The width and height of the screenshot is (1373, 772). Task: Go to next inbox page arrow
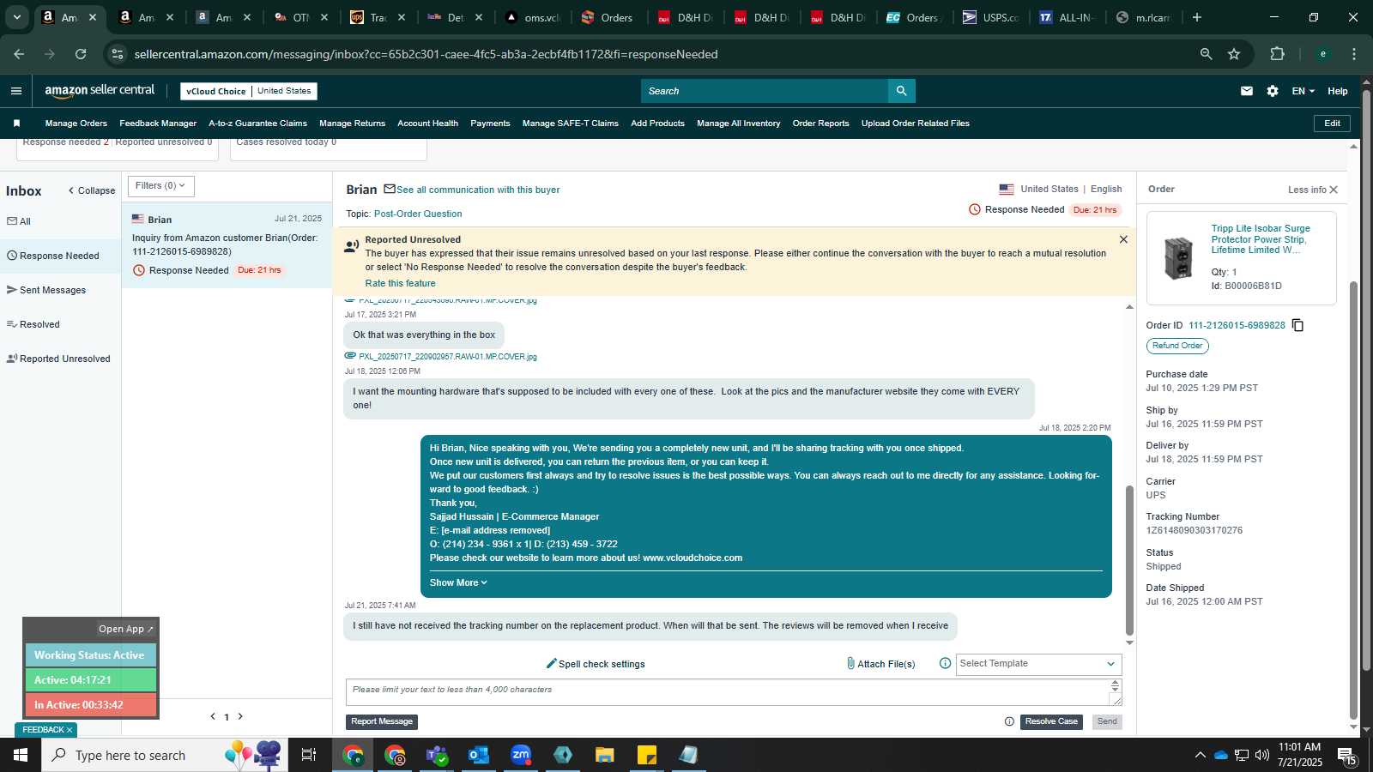pyautogui.click(x=240, y=716)
